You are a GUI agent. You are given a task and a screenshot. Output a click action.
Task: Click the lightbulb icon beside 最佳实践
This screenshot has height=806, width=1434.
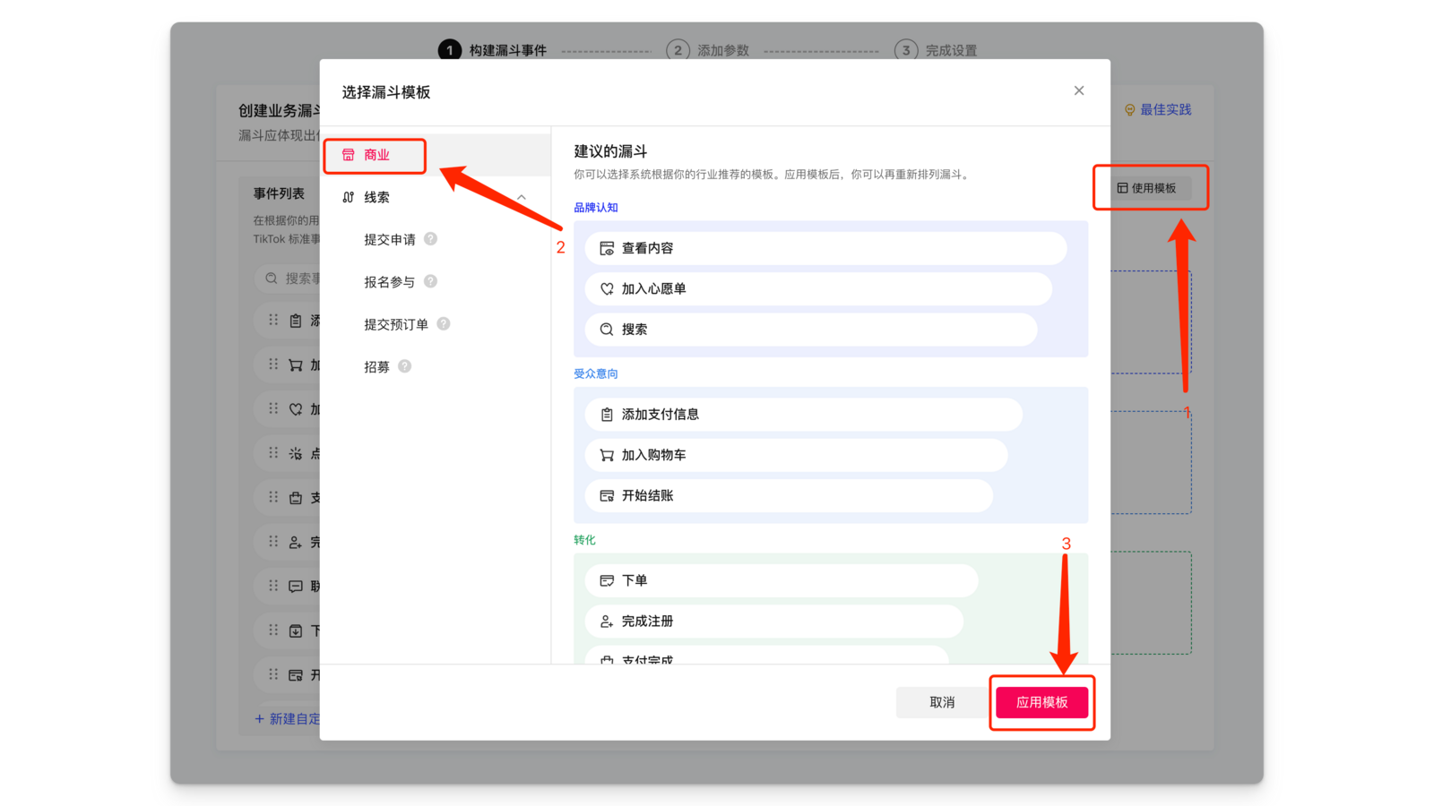coord(1129,110)
